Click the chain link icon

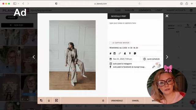(120, 53)
